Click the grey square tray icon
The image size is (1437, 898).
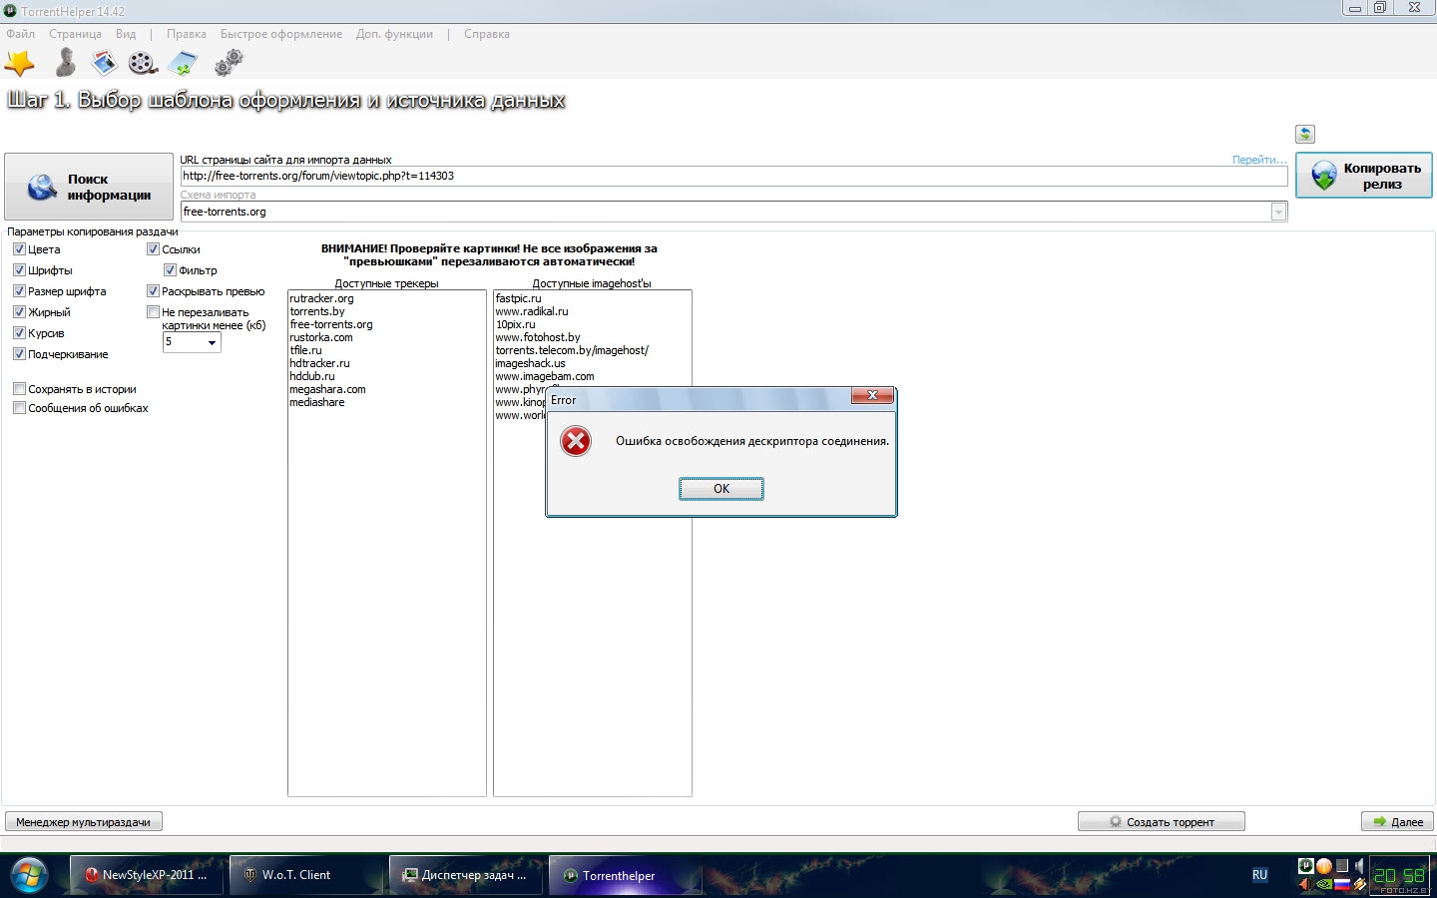(1342, 866)
